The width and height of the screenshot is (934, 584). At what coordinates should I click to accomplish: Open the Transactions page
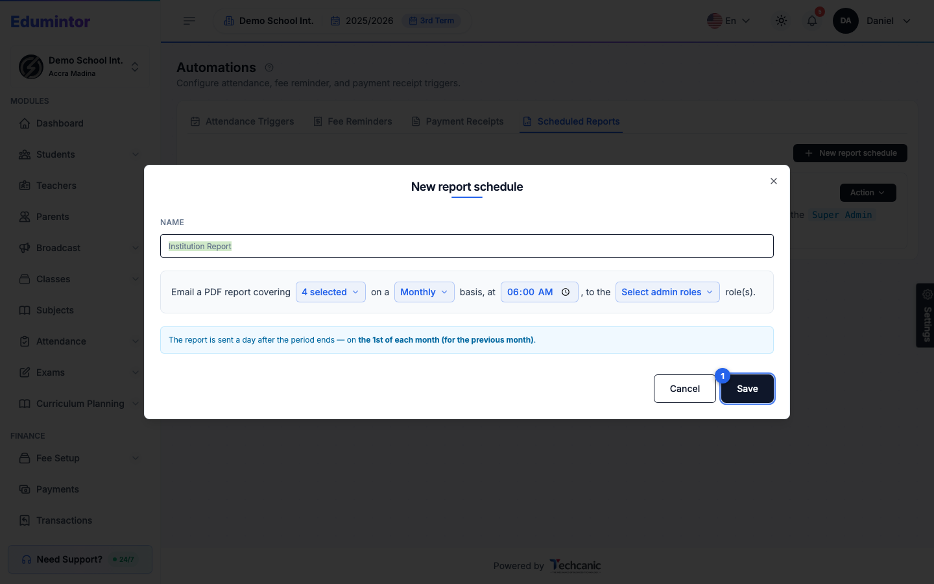point(80,520)
